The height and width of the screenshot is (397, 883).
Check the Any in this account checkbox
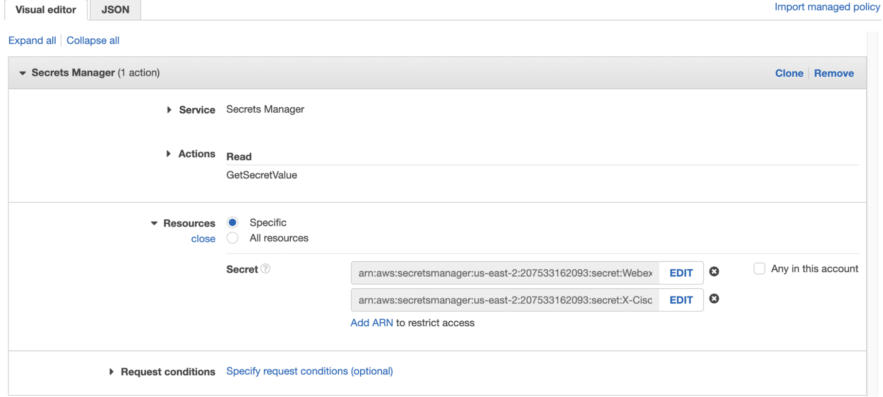[x=759, y=268]
